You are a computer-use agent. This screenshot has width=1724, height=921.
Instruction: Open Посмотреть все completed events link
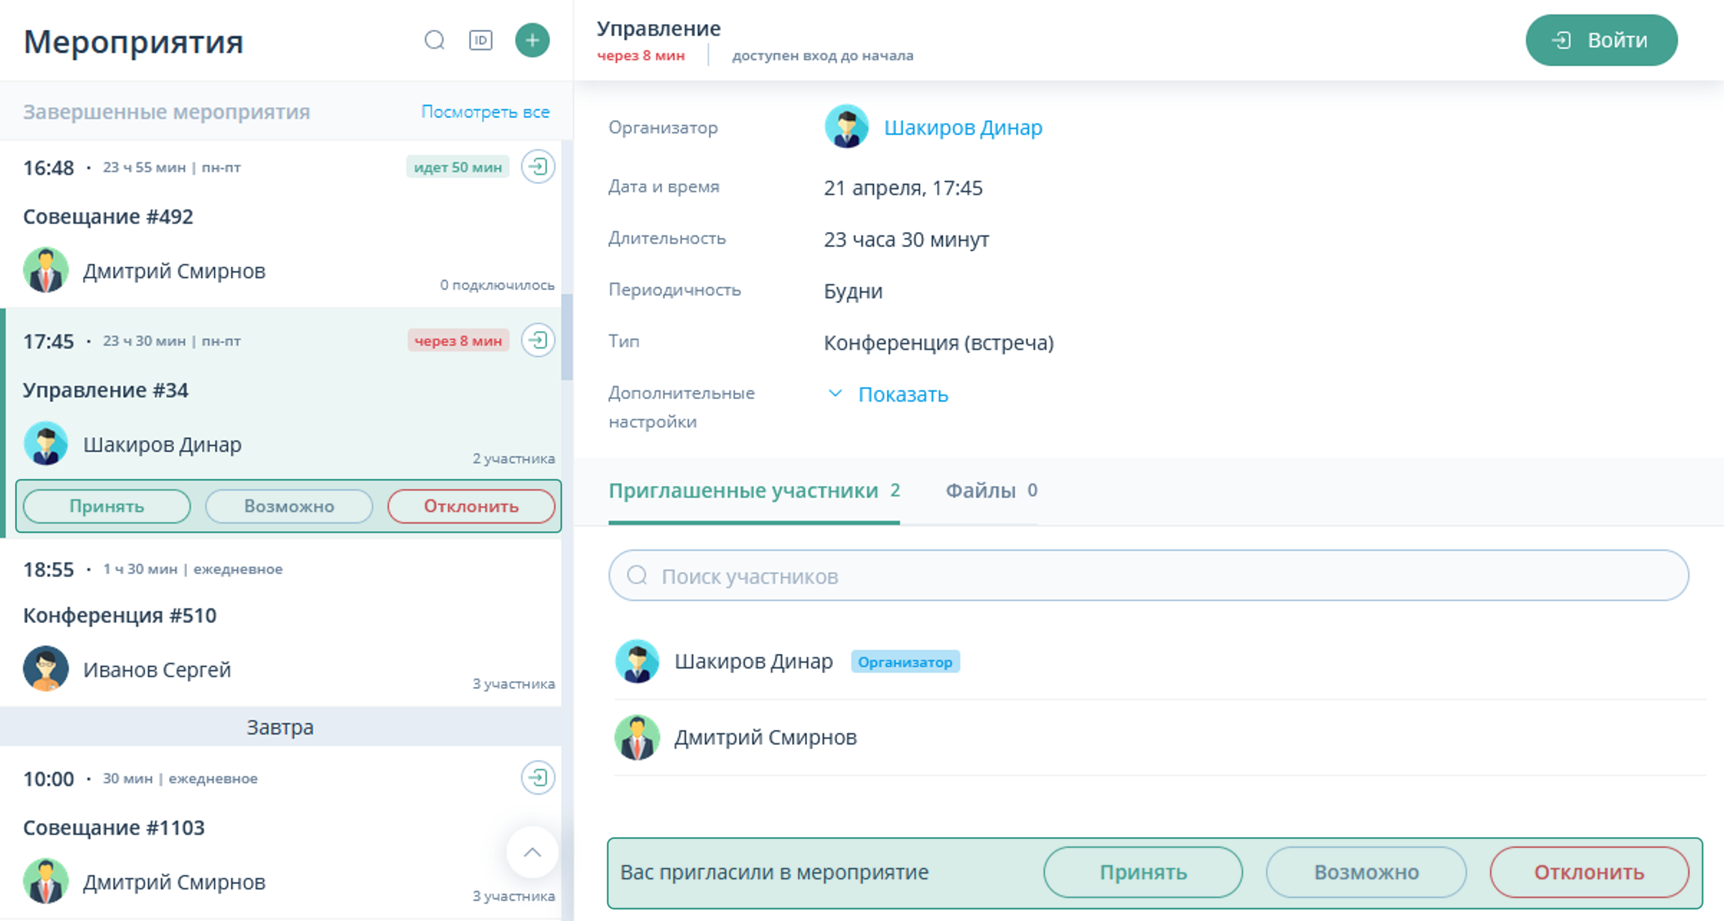pos(484,112)
